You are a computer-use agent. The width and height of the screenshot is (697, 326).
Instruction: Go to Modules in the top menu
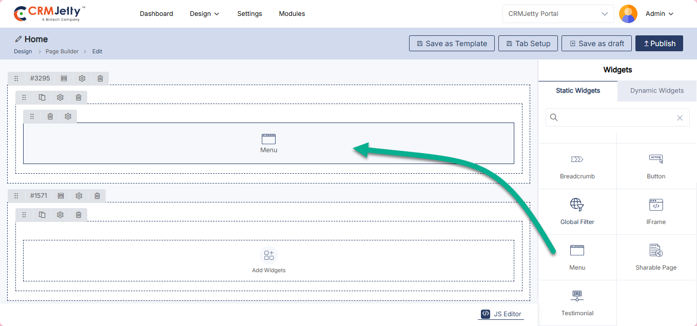pyautogui.click(x=292, y=14)
